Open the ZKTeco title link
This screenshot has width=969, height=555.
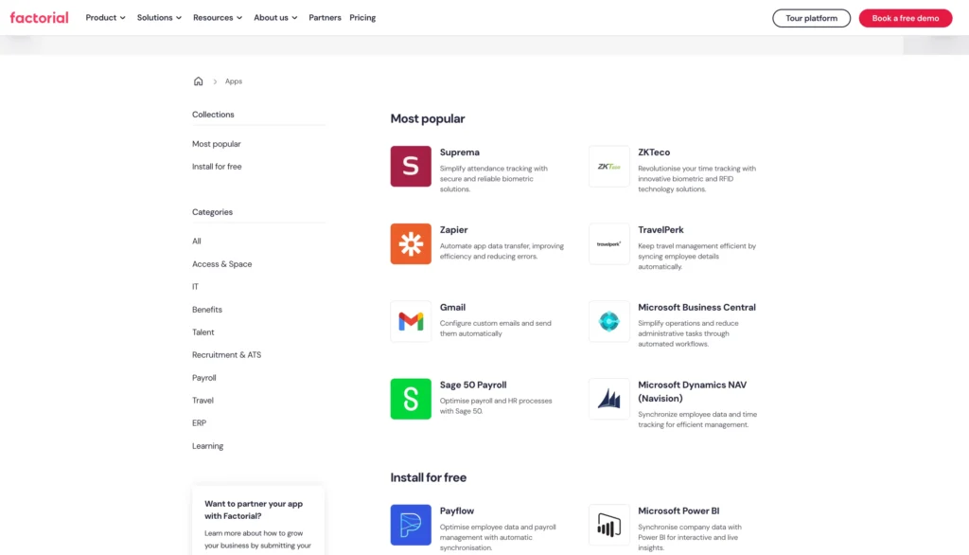tap(654, 152)
